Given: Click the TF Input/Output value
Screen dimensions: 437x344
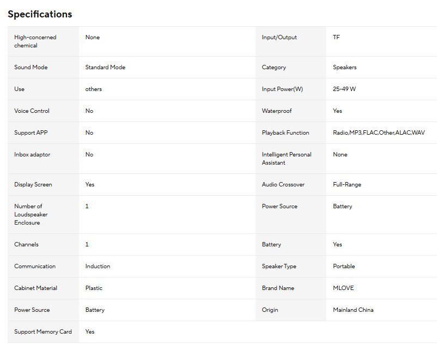Looking at the screenshot, I should tap(336, 38).
